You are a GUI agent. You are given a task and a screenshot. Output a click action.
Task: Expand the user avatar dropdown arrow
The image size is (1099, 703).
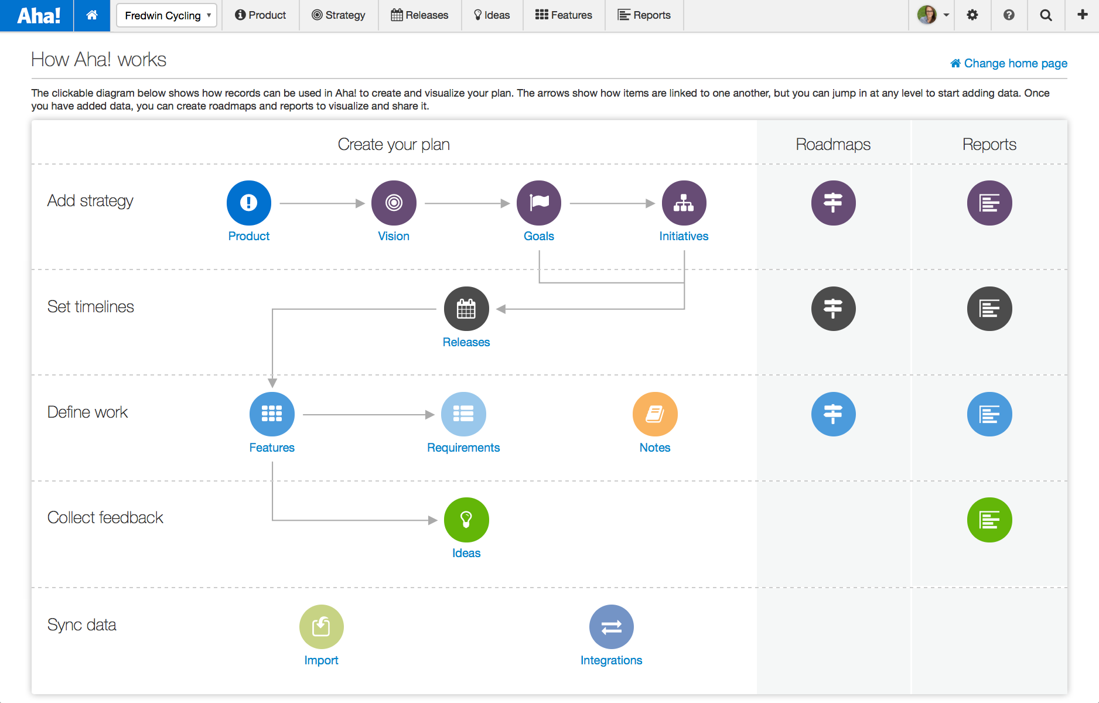946,15
